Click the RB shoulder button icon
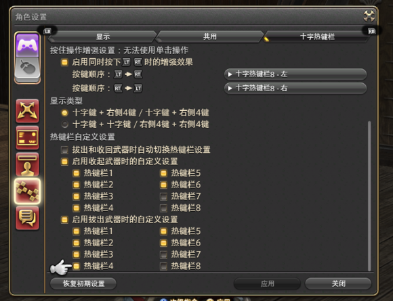This screenshot has height=301, width=393. 371,31
